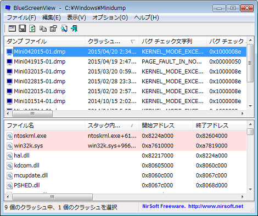Select the ntoskrnl.exe file icon
Viewport: 258px width, 216px height.
click(x=9, y=136)
